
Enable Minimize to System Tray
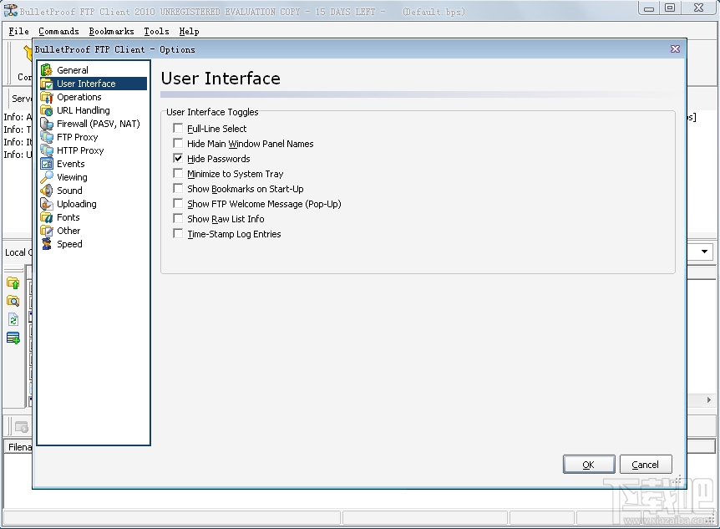tap(177, 173)
